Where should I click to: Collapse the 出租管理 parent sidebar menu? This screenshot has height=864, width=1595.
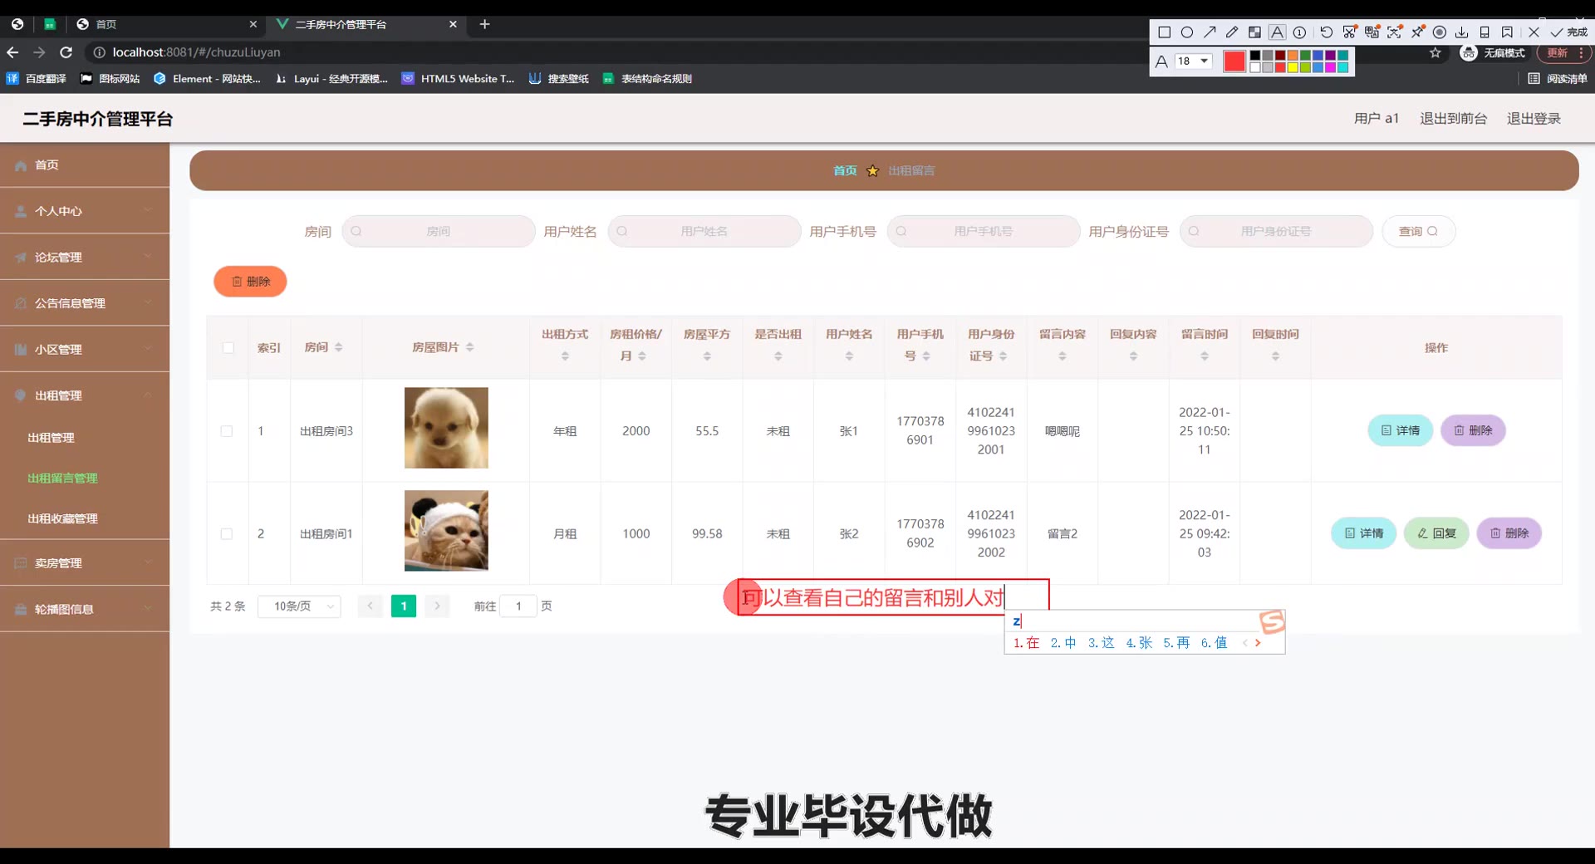coord(85,395)
